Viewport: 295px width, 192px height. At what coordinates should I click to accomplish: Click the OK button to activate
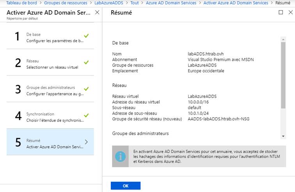126,186
